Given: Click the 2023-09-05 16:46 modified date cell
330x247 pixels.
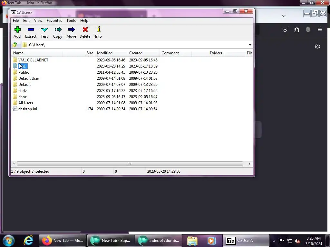Looking at the screenshot, I should [x=111, y=60].
